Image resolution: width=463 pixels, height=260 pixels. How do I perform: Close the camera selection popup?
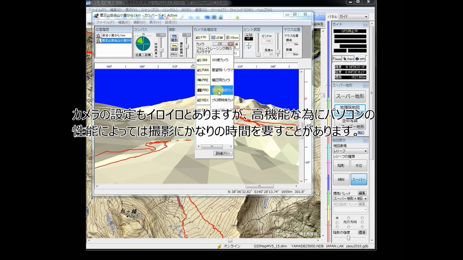point(231,44)
